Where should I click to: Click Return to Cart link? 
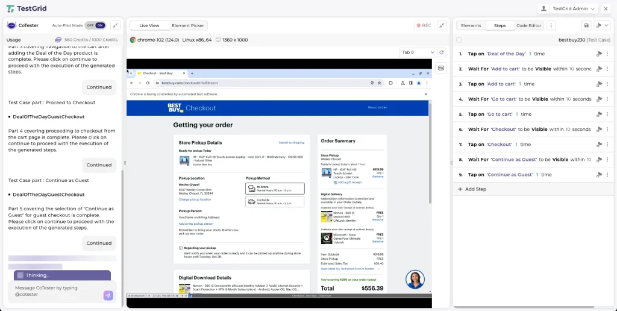[x=377, y=107]
